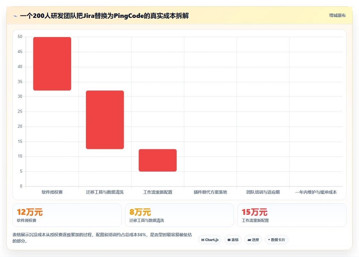Image resolution: width=359 pixels, height=257 pixels.
Task: Click the chart title about Jira替换为PingCode
Action: pyautogui.click(x=104, y=16)
